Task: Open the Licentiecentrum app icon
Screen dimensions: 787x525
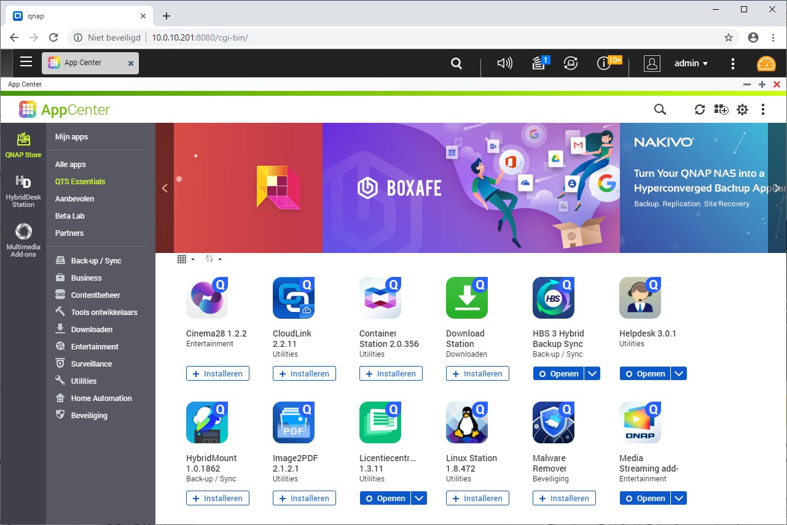Action: point(380,422)
